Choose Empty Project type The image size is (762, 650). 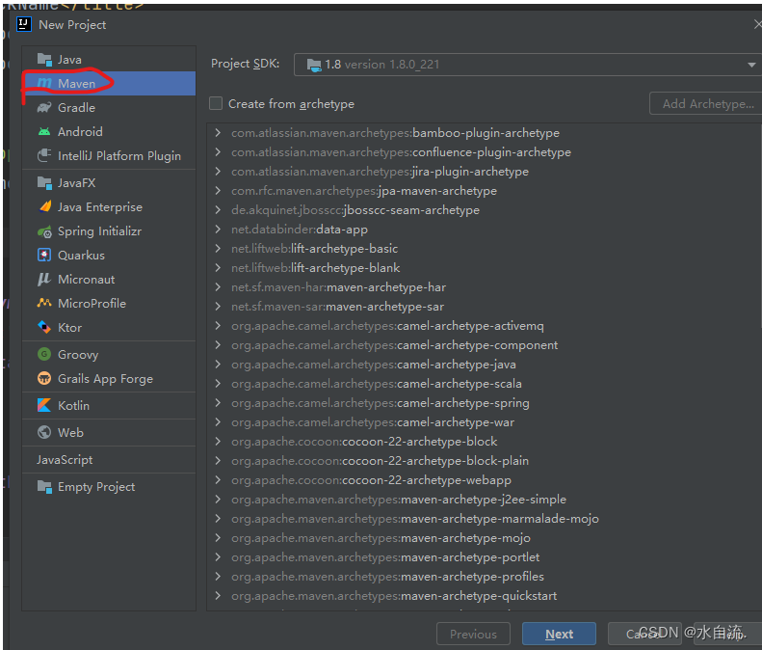pyautogui.click(x=109, y=486)
